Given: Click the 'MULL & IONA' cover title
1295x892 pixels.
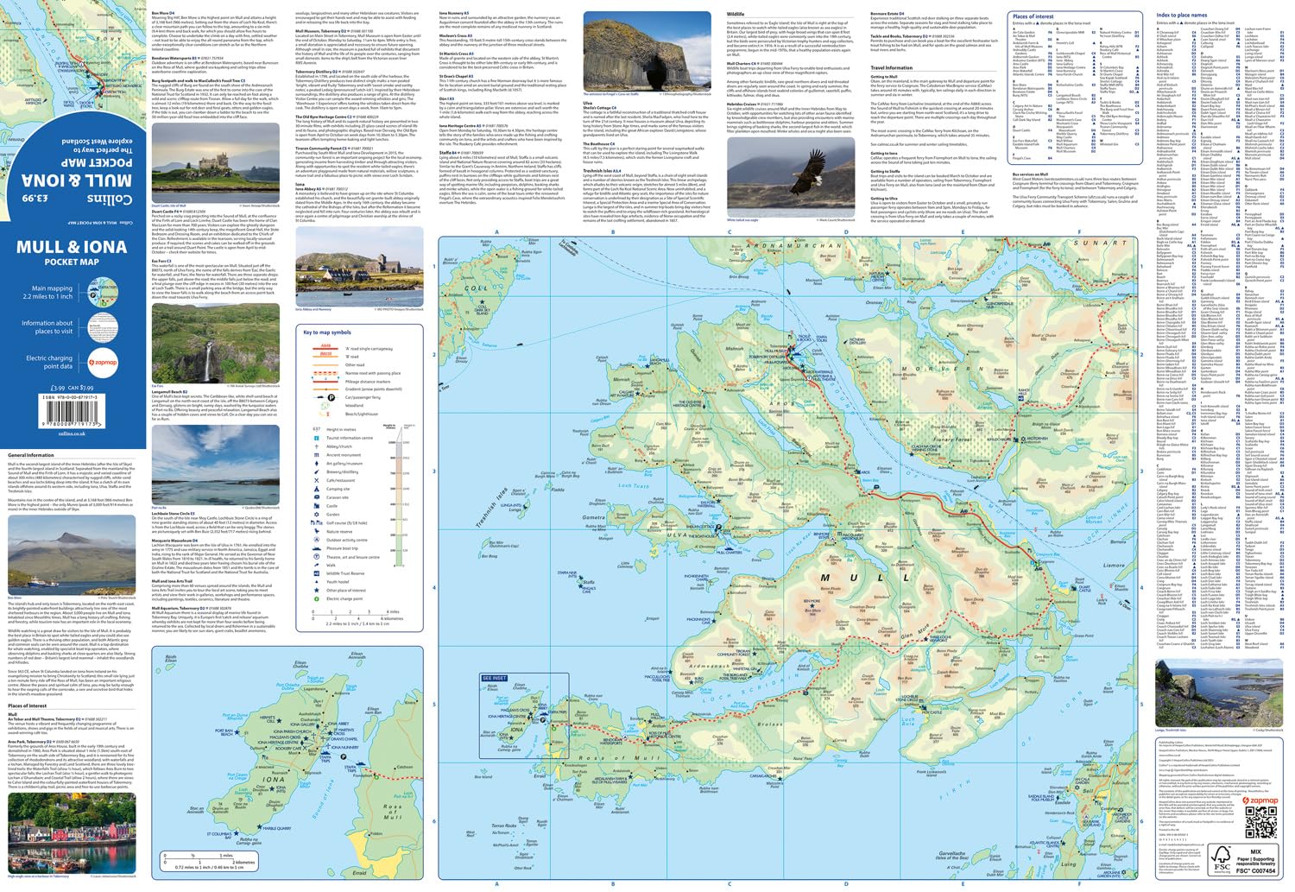Looking at the screenshot, I should coord(72,248).
